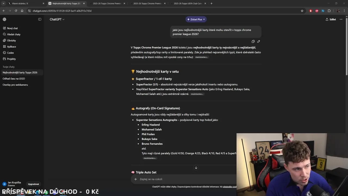Open the checklistcenter source chip under the autograph list
The height and width of the screenshot is (196, 348).
point(150,158)
